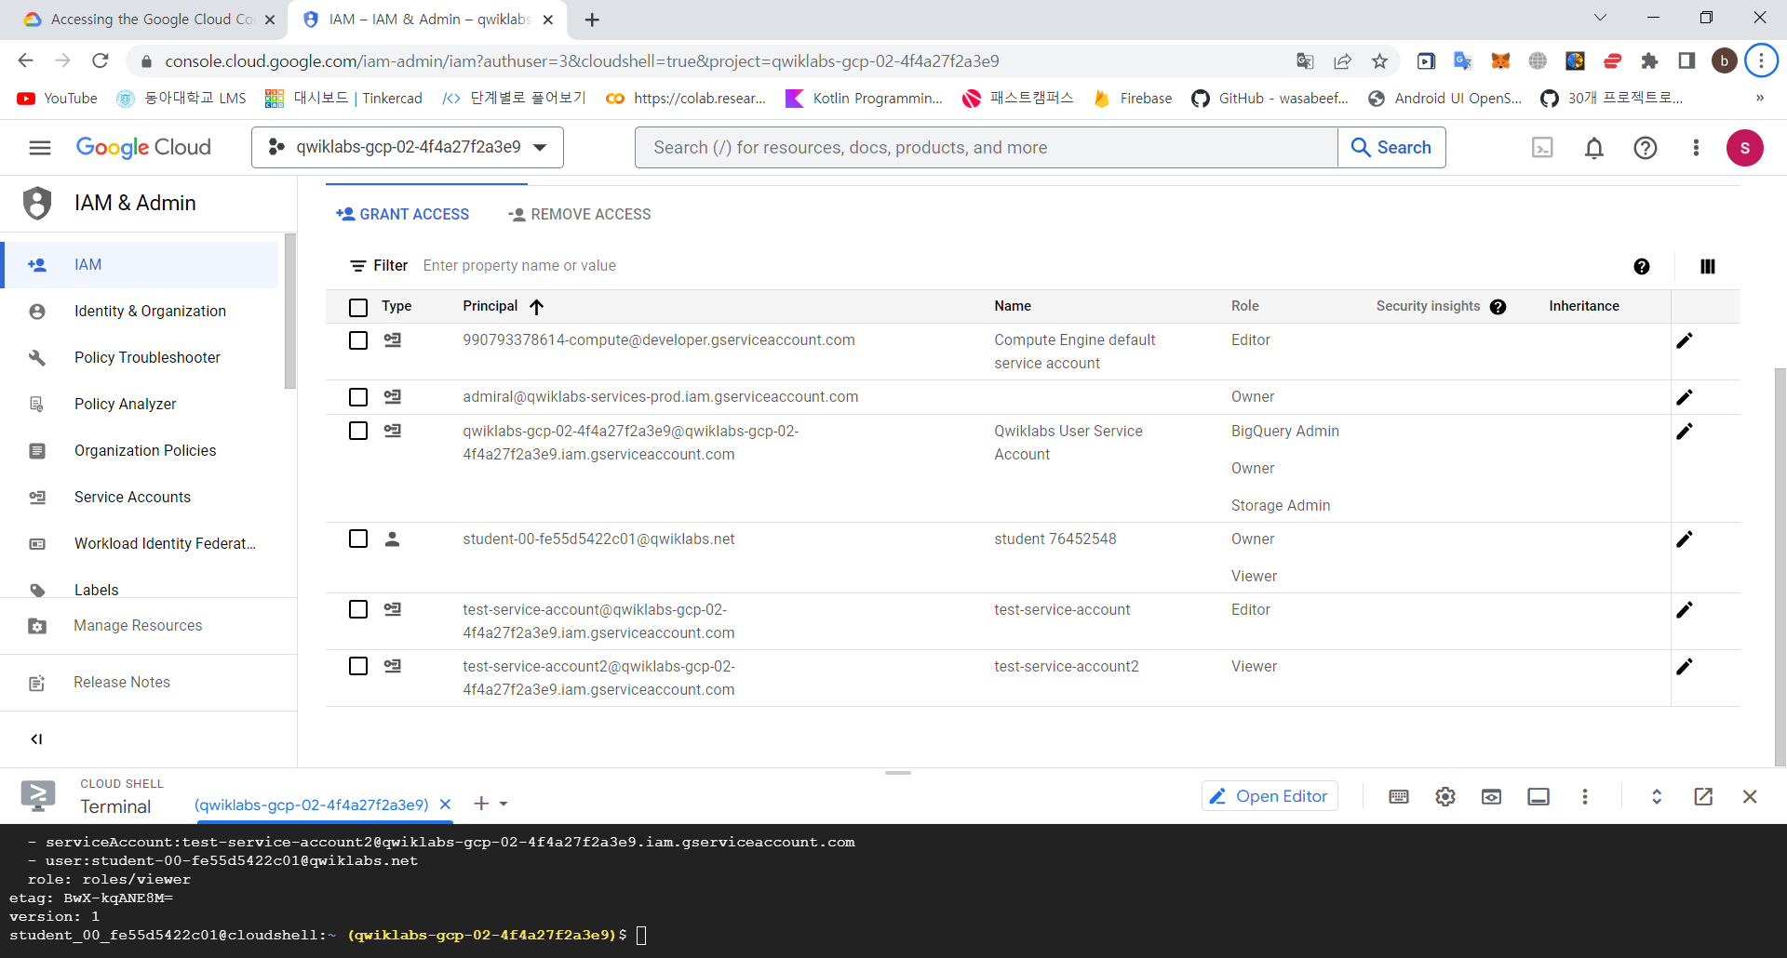
Task: Click Open Editor button
Action: pyautogui.click(x=1270, y=796)
